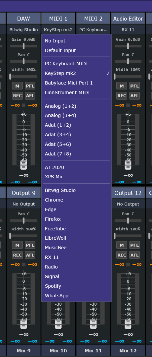This screenshot has height=357, width=152.
Task: Toggle AFL on Output 12
Action: point(134,255)
